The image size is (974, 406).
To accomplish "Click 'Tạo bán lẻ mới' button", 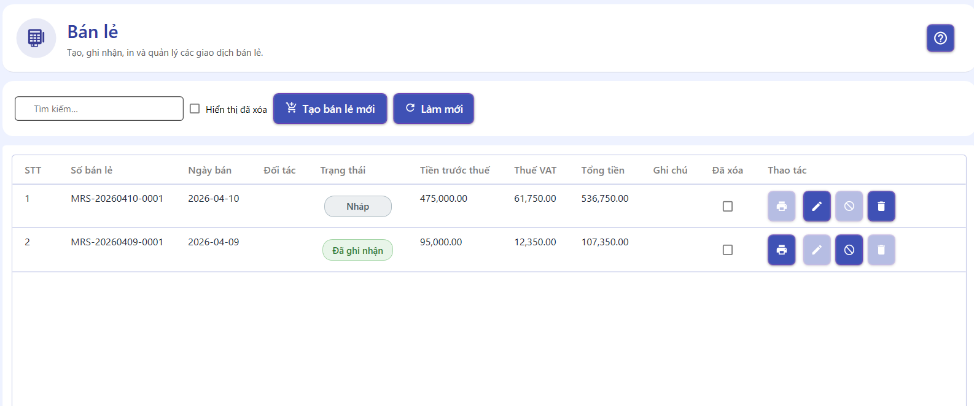I will [x=330, y=109].
